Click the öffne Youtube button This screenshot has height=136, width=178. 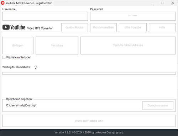tap(133, 27)
